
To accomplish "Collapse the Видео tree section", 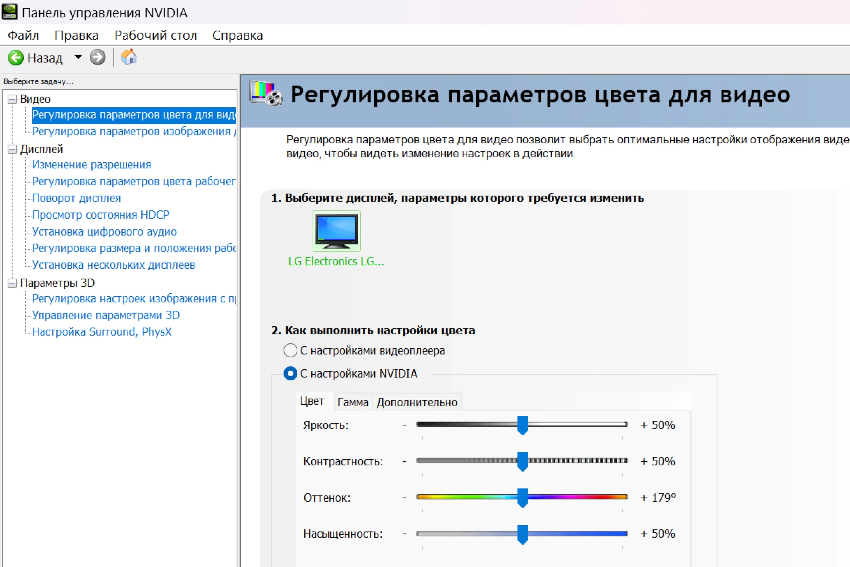I will click(12, 99).
